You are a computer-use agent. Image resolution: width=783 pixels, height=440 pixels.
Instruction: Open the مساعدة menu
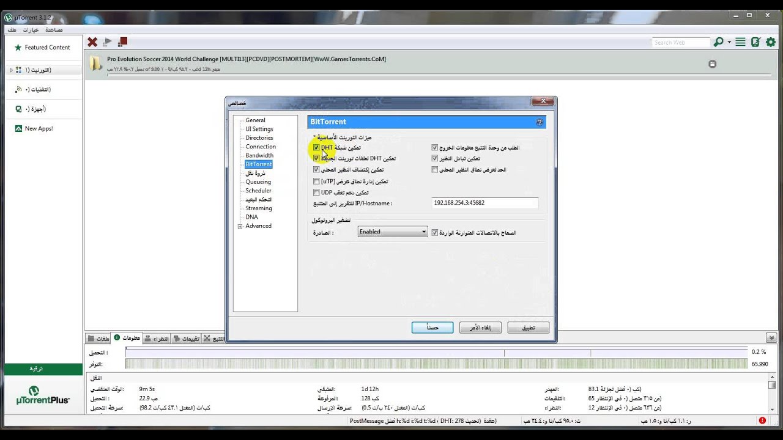pyautogui.click(x=54, y=30)
